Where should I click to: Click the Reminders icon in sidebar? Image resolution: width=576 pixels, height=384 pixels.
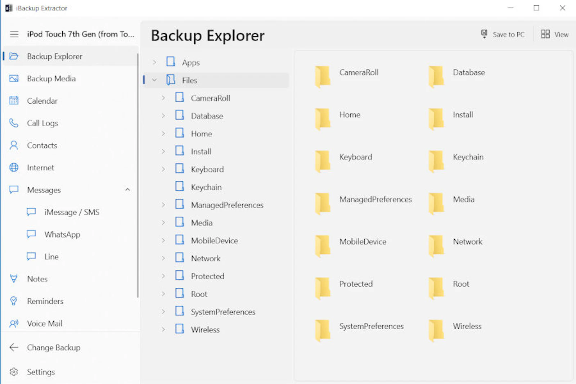[14, 301]
